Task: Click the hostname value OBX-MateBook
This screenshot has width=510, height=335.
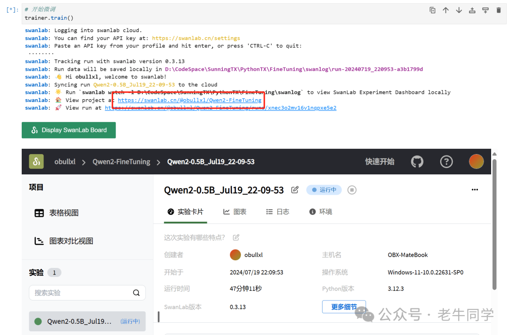Action: point(408,255)
